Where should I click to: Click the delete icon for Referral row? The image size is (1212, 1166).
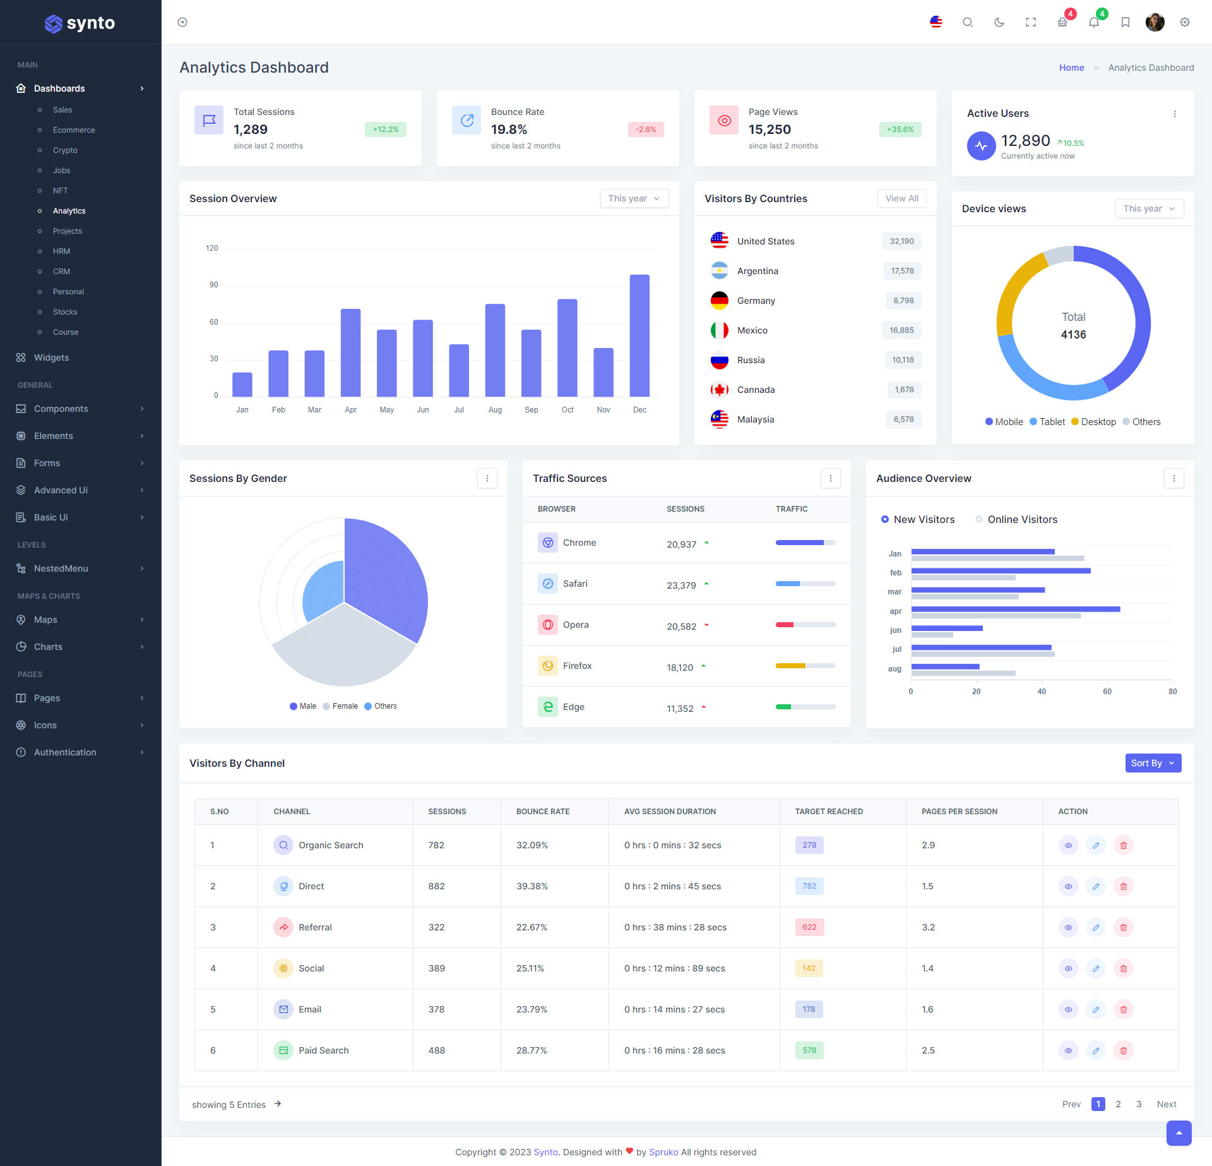tap(1123, 927)
